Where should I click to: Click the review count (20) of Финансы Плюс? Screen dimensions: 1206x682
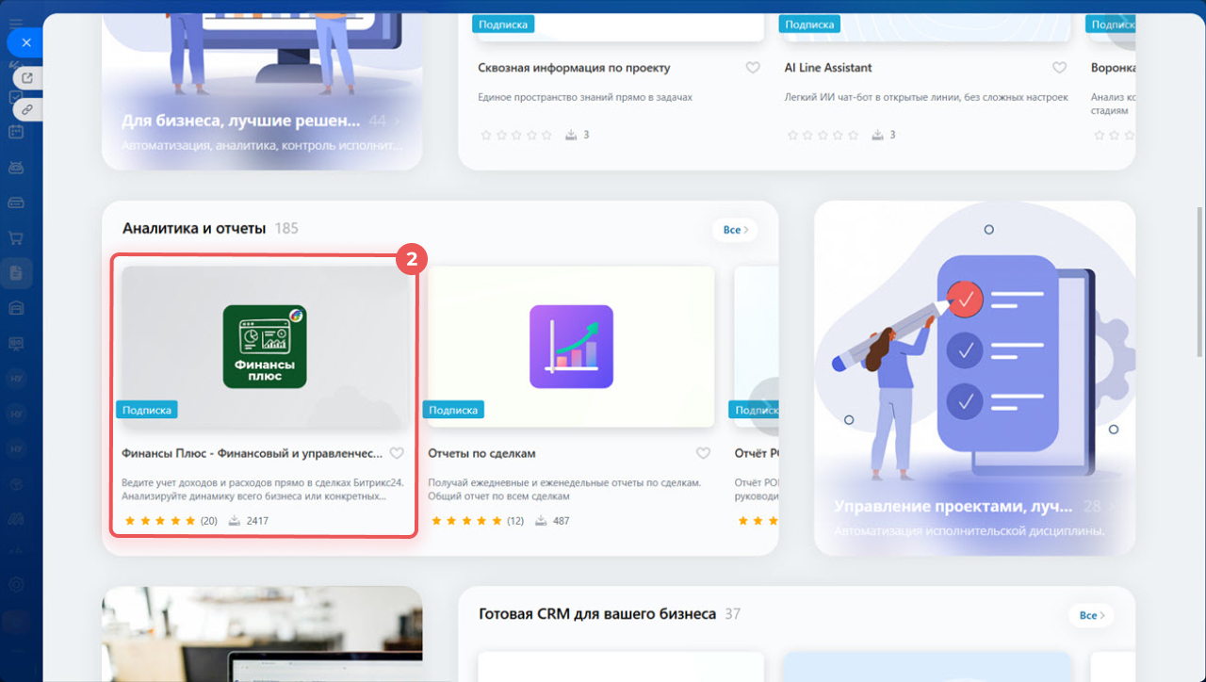[x=209, y=521]
